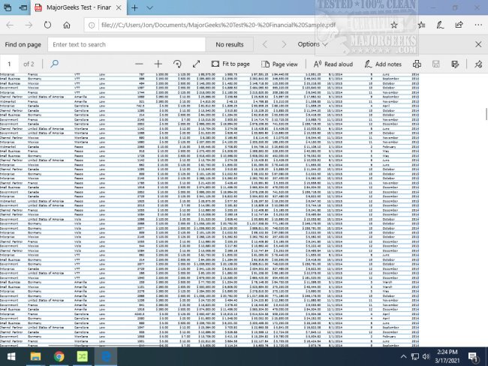Image resolution: width=488 pixels, height=366 pixels.
Task: Click the page number field
Action: (x=9, y=64)
